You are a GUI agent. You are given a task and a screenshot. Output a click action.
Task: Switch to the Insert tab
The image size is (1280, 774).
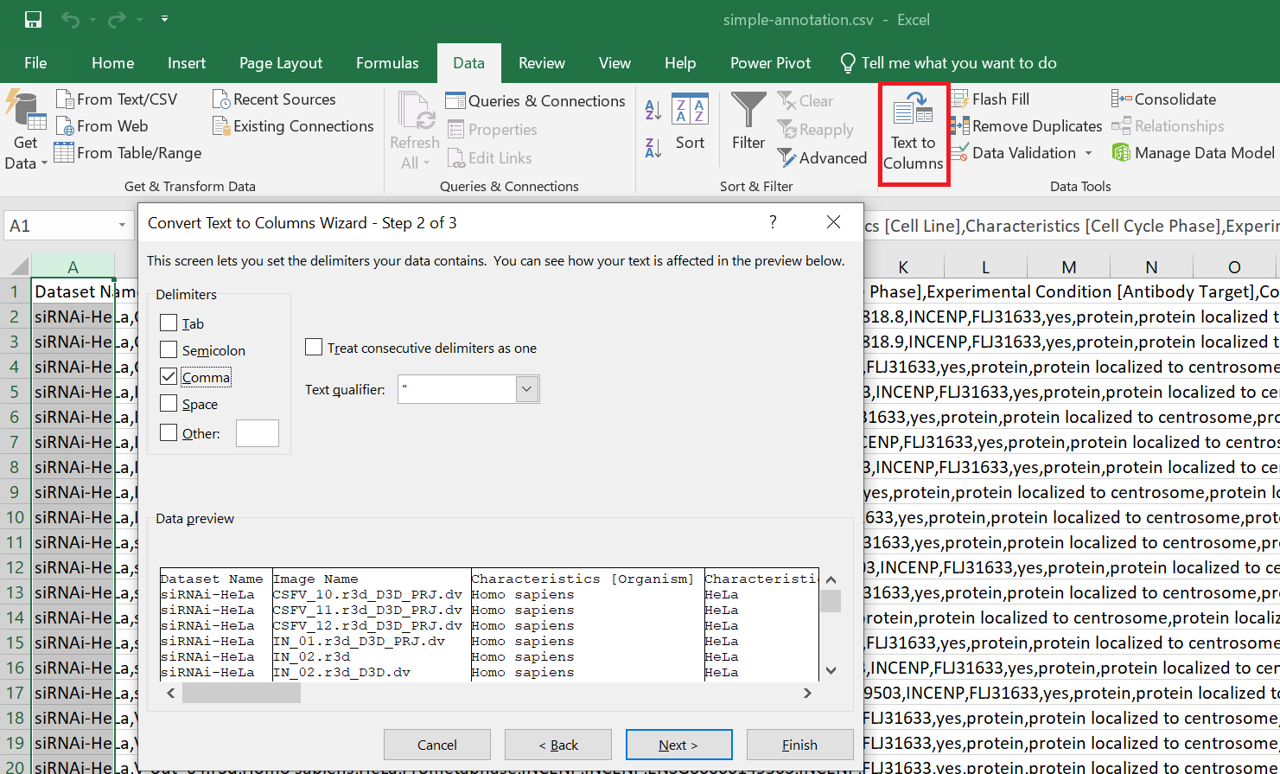point(187,63)
